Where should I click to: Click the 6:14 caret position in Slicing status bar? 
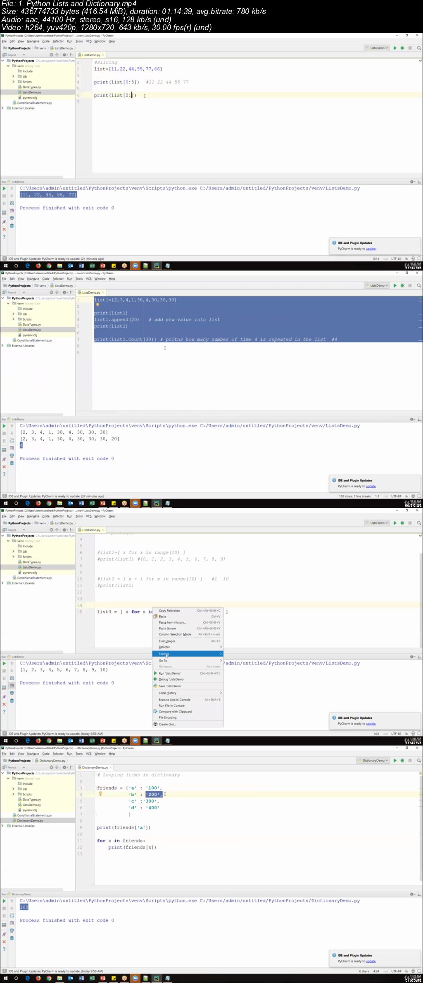pyautogui.click(x=376, y=259)
